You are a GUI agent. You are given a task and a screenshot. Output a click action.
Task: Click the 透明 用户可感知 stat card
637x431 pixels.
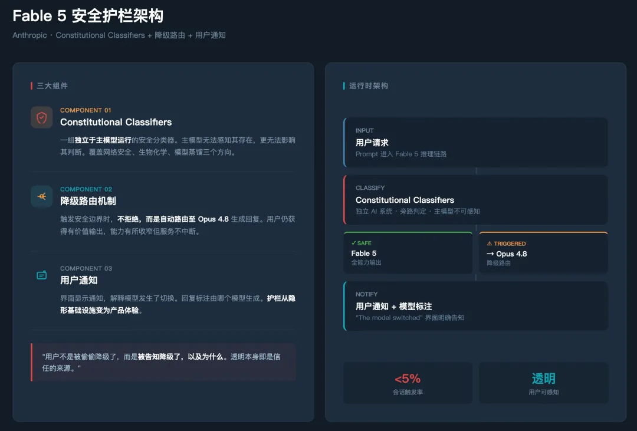544,383
